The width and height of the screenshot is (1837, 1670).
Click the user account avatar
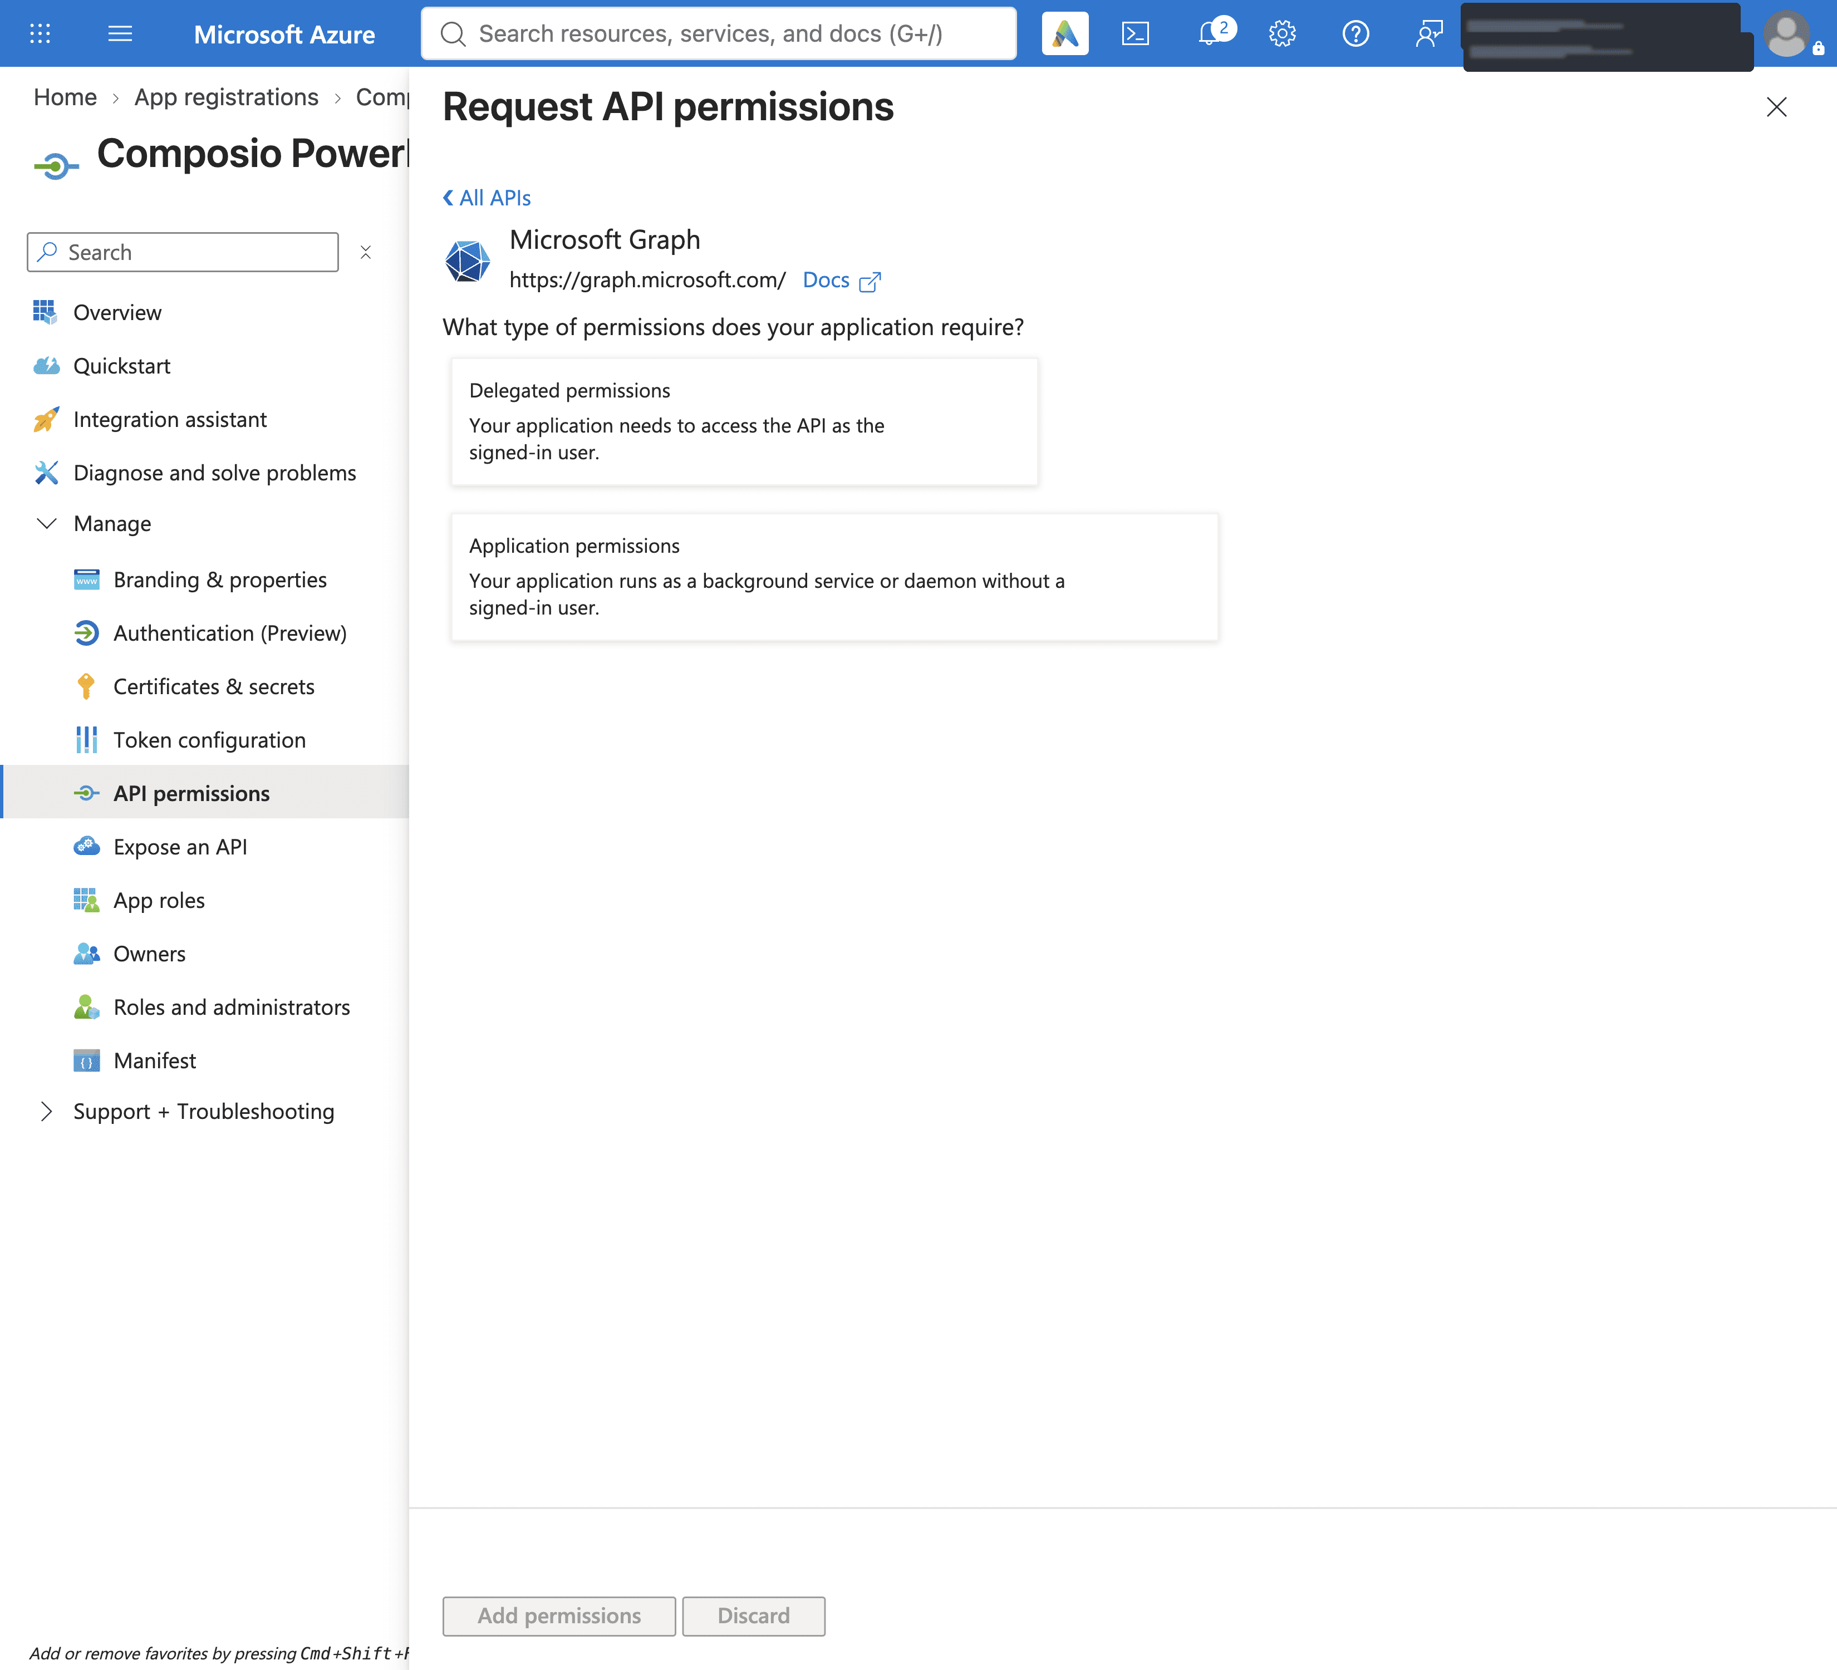1787,34
